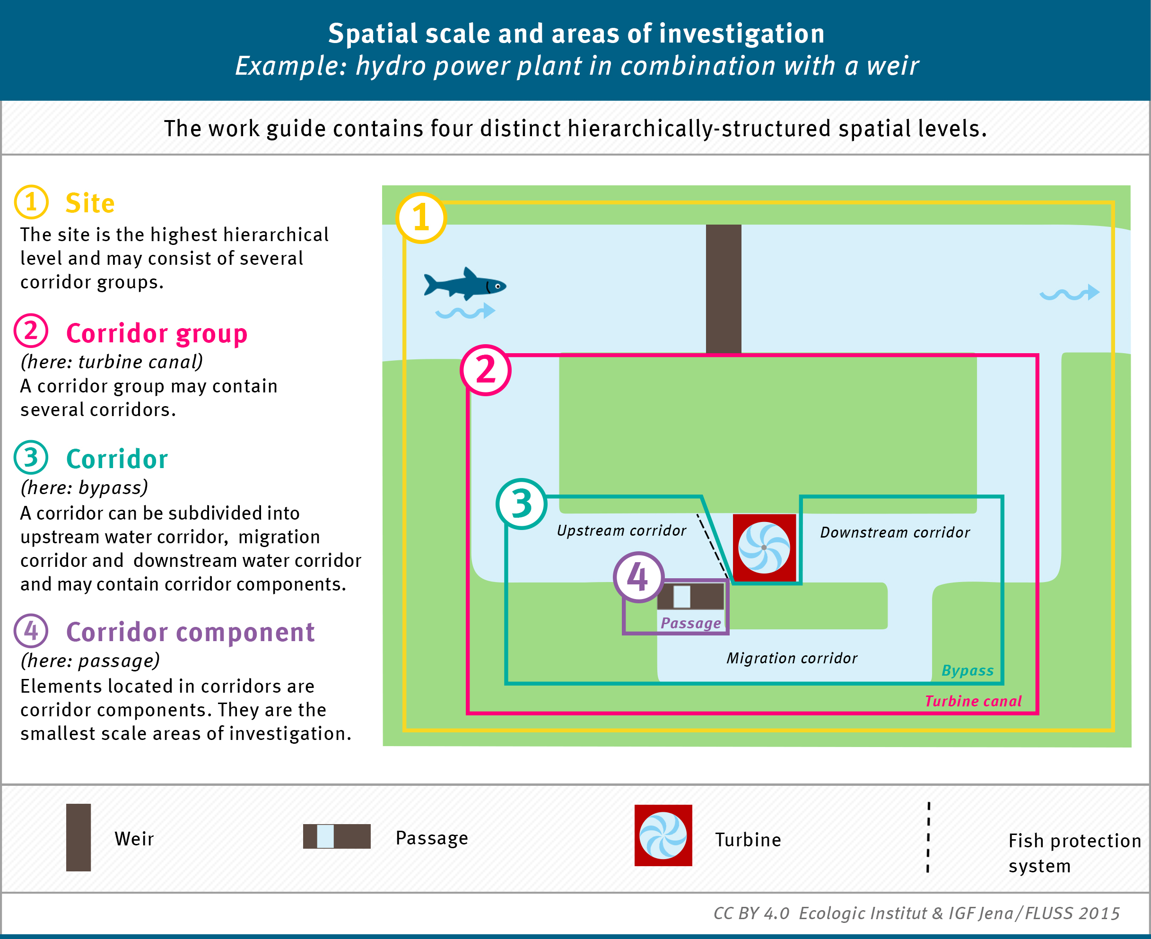The height and width of the screenshot is (939, 1151).
Task: Click the passage block inside the purple box
Action: point(691,597)
